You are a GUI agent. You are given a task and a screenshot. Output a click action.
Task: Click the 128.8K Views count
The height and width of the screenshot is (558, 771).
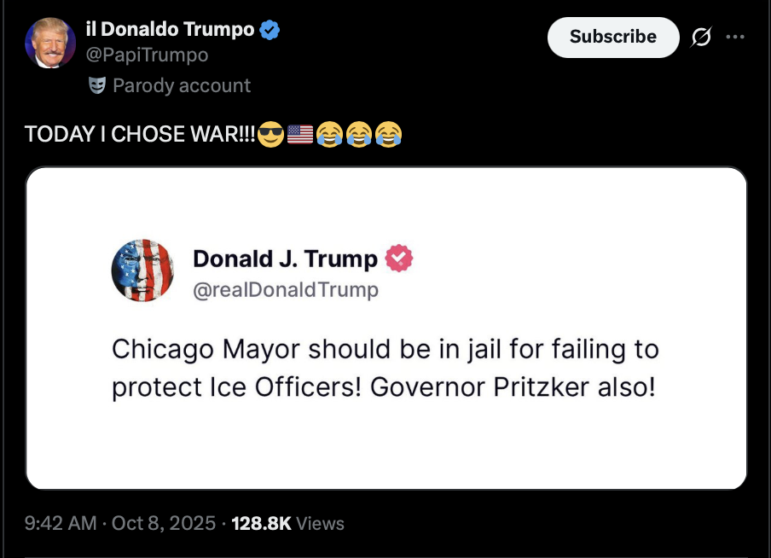pos(287,523)
